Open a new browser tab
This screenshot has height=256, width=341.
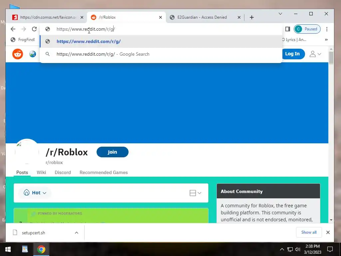[252, 17]
